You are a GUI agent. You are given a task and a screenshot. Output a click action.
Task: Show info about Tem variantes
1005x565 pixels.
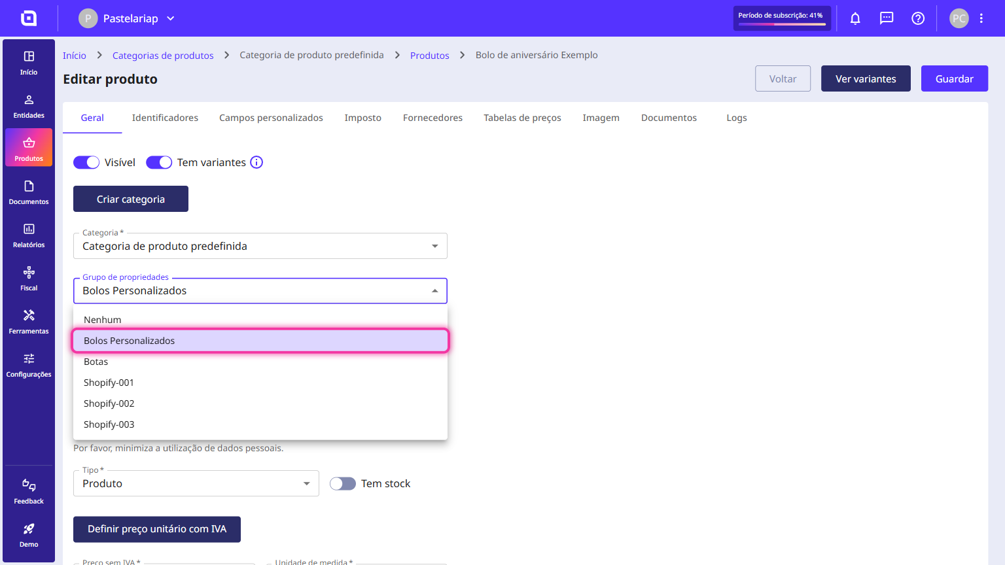(256, 162)
